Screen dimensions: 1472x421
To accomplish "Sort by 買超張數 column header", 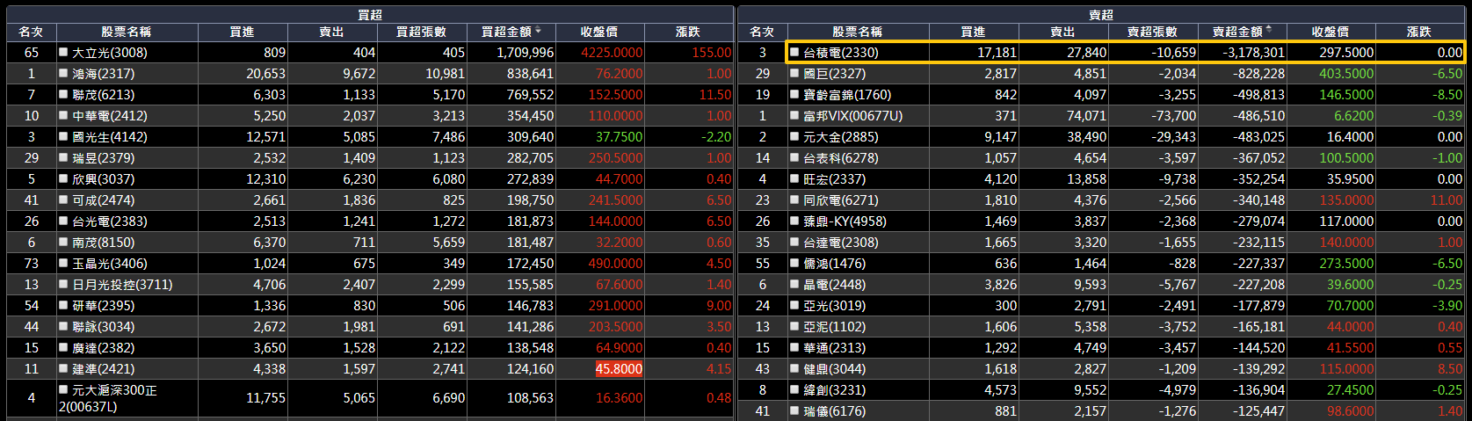I will click(x=421, y=32).
